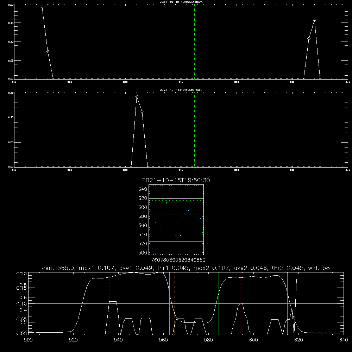Click the y-axis label '580' of the image plot
This screenshot has height=352, width=352.
143,216
